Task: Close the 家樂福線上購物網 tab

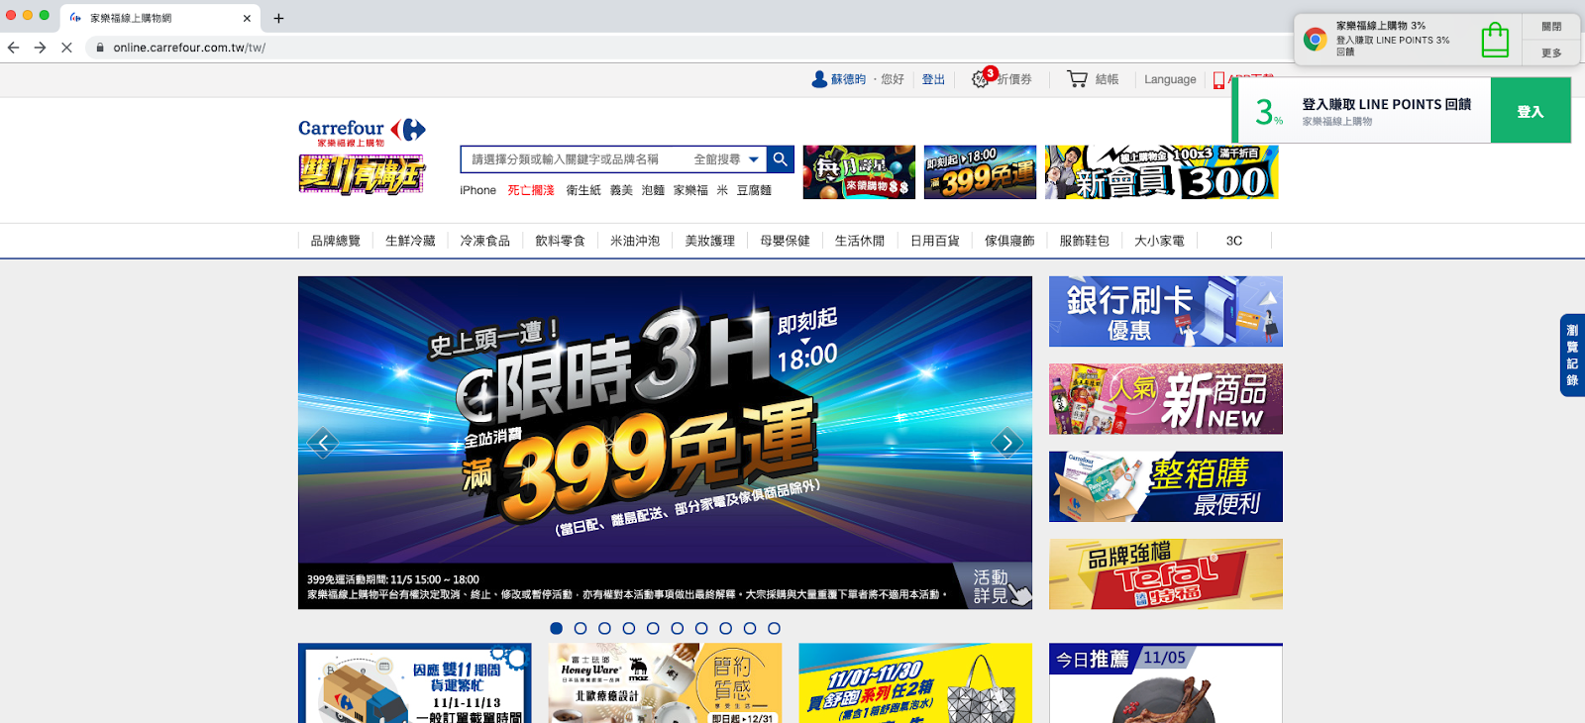Action: click(247, 18)
